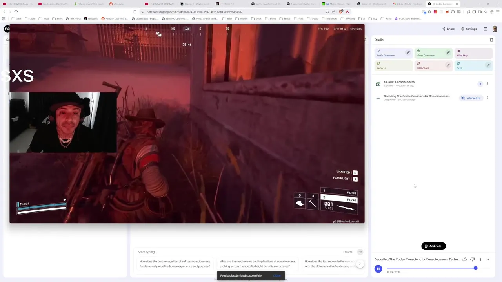Close the Codex Conscienctia tab
Viewport: 502px width, 282px height.
(457, 4)
